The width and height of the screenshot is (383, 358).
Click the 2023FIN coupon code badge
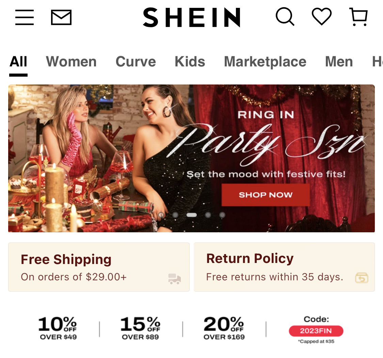click(316, 331)
